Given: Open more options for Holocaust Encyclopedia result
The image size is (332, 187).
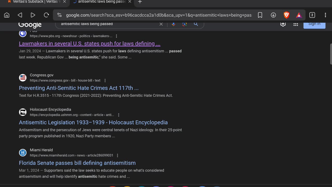Looking at the screenshot, I should [x=119, y=115].
